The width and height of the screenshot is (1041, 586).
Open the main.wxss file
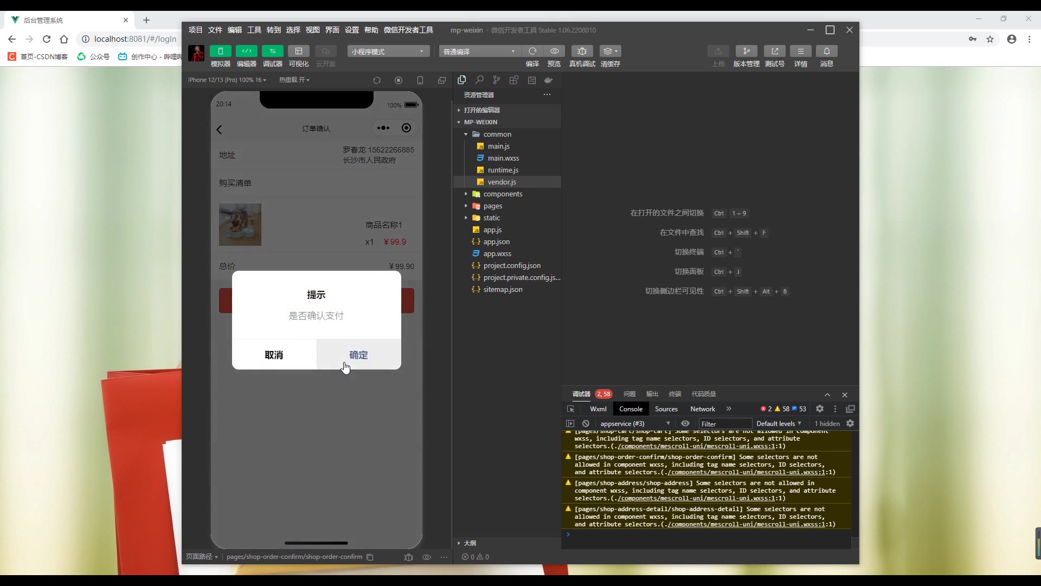pyautogui.click(x=507, y=158)
